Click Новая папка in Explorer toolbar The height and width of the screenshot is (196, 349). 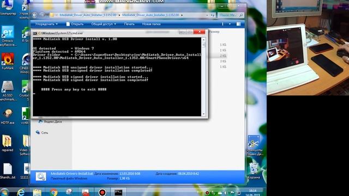coord(152,24)
